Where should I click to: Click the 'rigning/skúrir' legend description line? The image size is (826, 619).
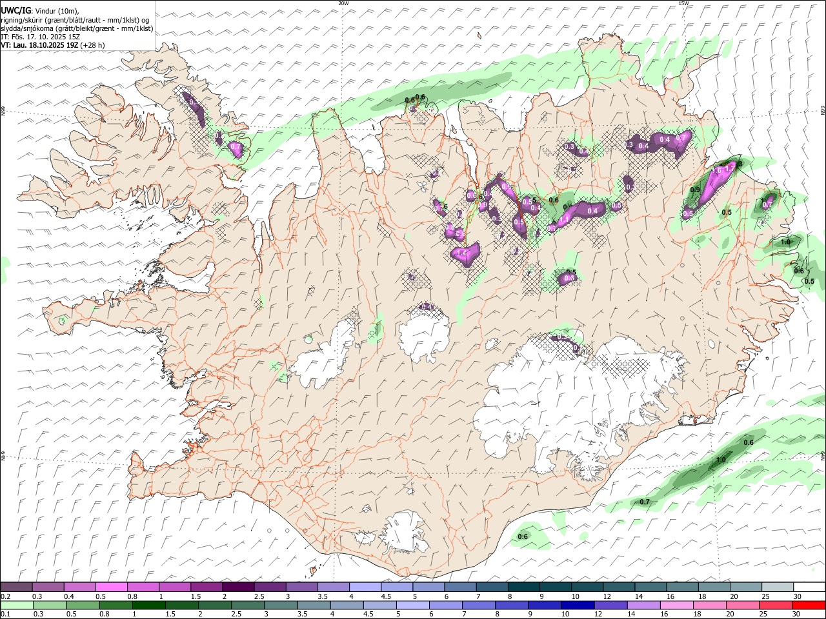[75, 19]
